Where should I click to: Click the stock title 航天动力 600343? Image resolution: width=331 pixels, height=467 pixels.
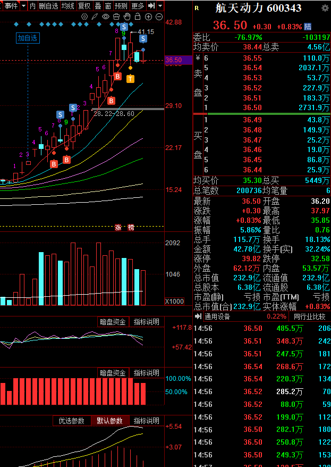[258, 9]
